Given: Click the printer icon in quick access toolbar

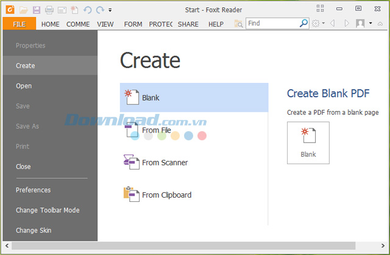Looking at the screenshot, I should pyautogui.click(x=49, y=10).
